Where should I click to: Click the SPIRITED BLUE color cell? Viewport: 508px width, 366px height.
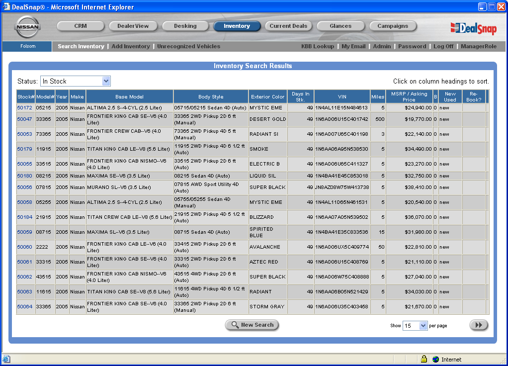coord(267,232)
